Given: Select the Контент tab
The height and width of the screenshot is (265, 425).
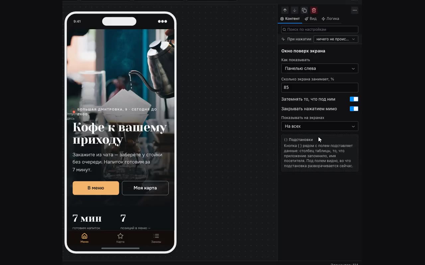Looking at the screenshot, I should point(290,19).
